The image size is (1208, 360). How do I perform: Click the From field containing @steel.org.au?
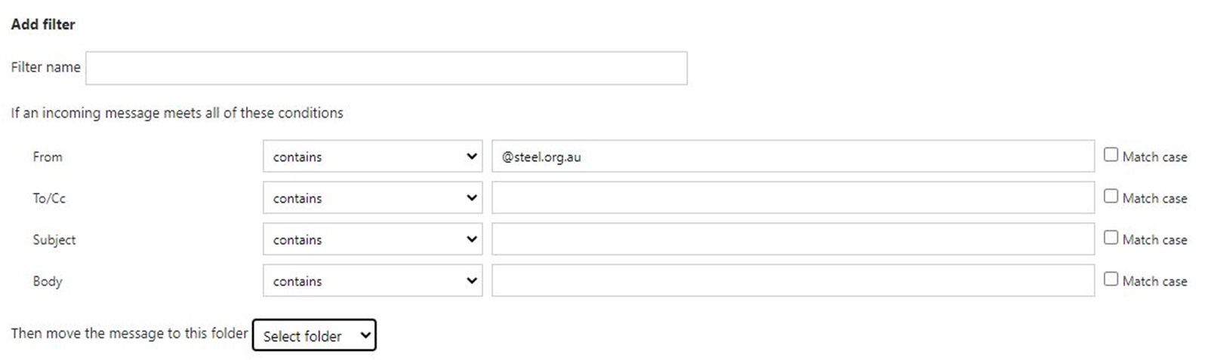pyautogui.click(x=793, y=157)
